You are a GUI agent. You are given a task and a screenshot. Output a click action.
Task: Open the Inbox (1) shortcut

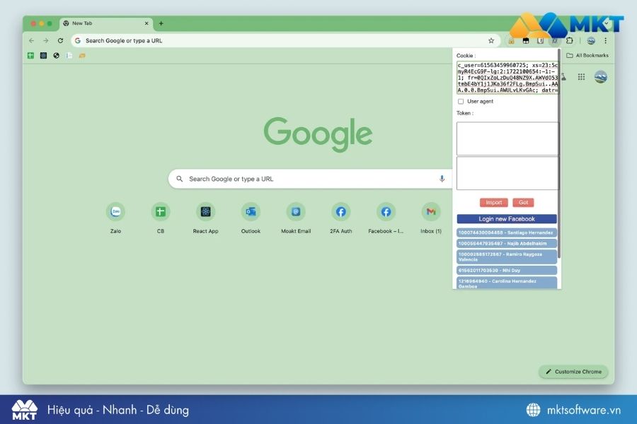pos(431,212)
